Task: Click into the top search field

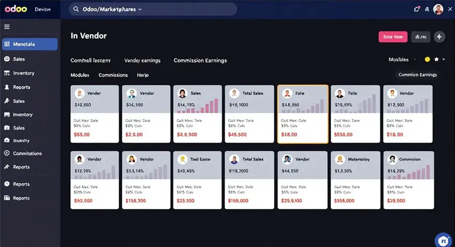Action: coord(153,9)
